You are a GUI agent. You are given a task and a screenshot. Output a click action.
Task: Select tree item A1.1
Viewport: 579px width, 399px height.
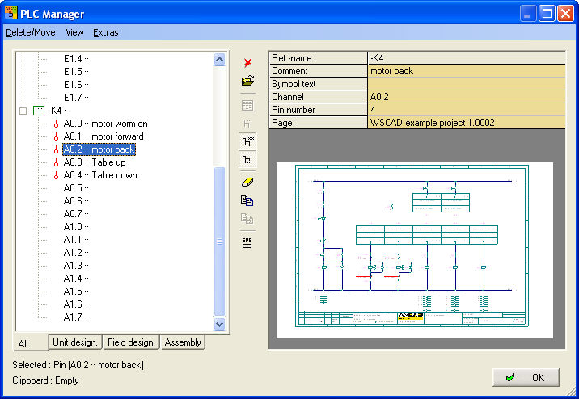tap(76, 240)
